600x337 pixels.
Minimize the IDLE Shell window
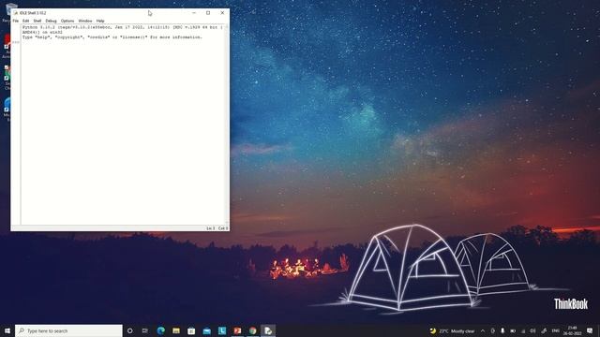pos(194,12)
